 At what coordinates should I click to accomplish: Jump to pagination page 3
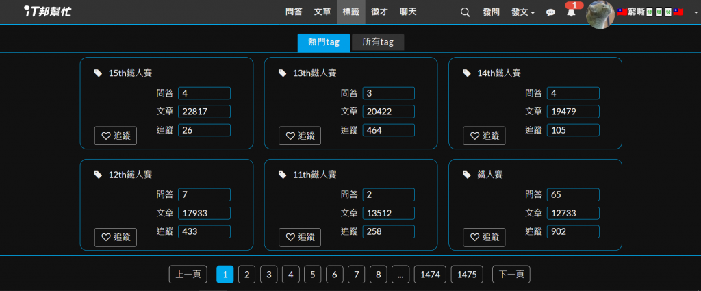268,275
